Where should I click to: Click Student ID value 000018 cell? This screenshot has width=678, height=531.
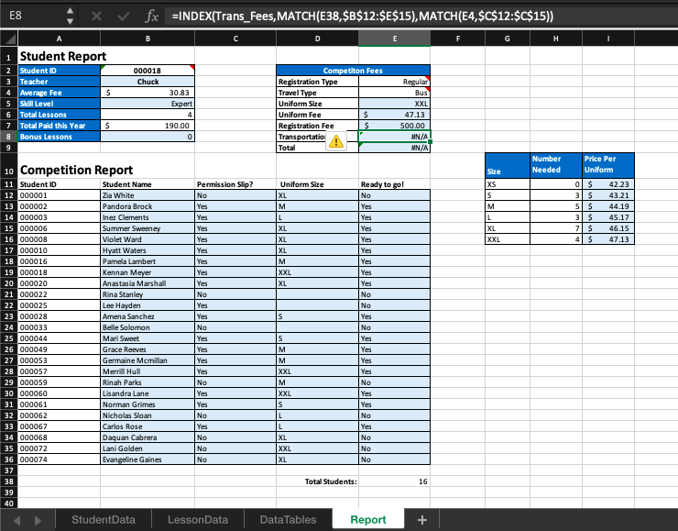(x=148, y=71)
